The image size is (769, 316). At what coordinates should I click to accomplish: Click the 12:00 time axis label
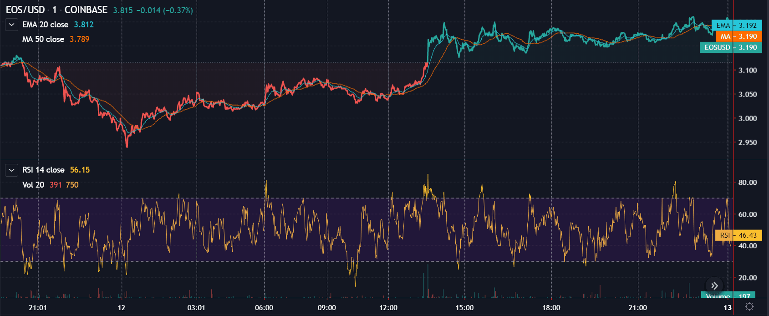(388, 308)
